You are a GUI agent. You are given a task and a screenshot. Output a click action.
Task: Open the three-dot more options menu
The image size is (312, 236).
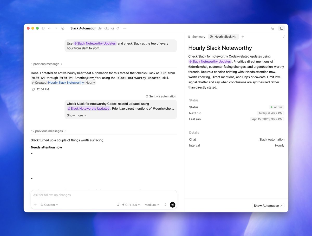point(125,28)
